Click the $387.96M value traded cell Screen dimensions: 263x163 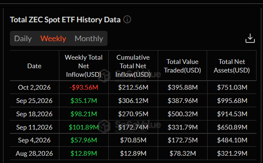[x=183, y=100]
